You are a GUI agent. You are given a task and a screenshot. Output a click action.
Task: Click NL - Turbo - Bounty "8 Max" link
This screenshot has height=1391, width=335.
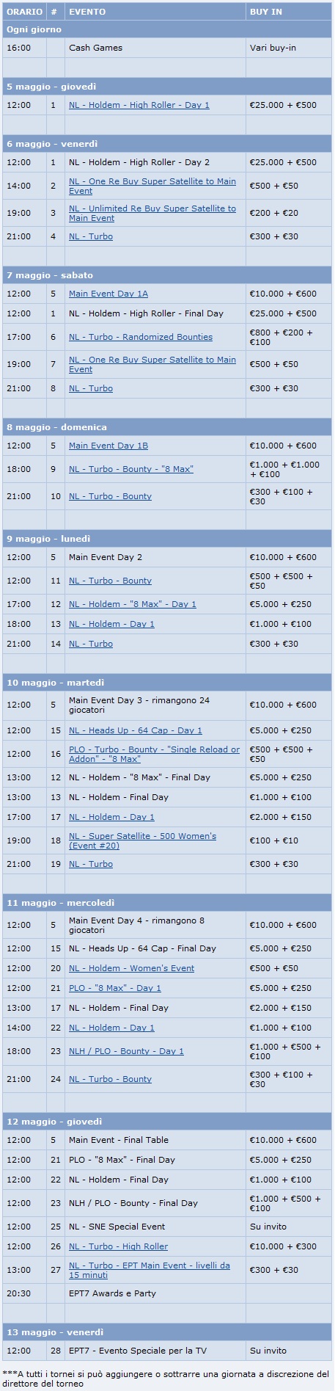click(x=131, y=469)
